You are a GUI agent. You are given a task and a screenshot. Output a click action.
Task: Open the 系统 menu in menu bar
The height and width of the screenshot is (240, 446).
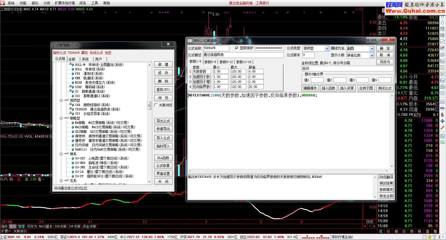[11, 3]
